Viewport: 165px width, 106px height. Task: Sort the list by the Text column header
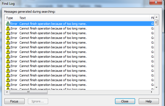tap(84, 18)
